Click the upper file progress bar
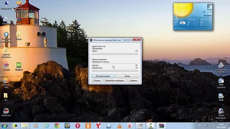230x129 pixels. [115, 54]
